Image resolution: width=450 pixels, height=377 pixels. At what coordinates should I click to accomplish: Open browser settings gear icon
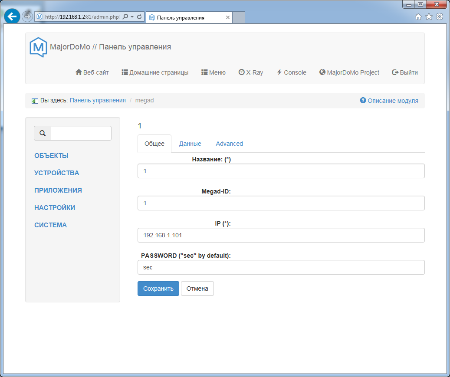[x=440, y=17]
